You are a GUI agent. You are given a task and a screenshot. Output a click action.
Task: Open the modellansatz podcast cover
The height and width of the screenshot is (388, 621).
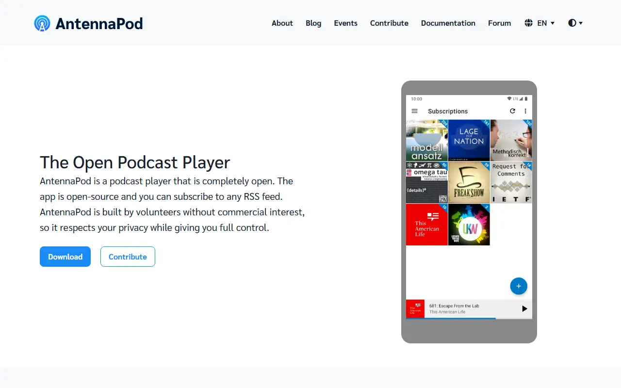pos(427,140)
